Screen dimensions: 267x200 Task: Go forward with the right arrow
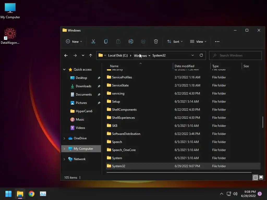coord(75,55)
